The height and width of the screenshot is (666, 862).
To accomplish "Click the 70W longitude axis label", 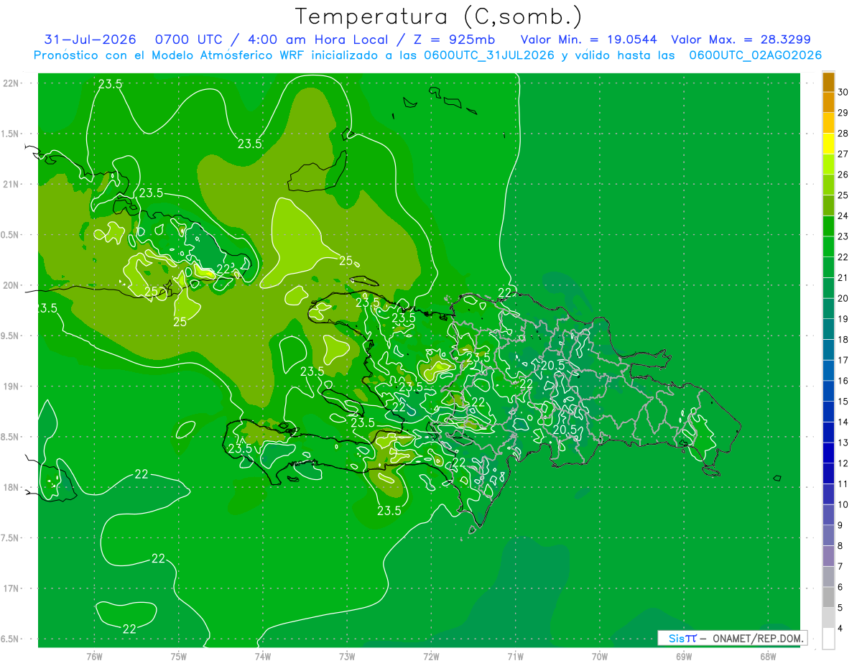I will pos(600,657).
